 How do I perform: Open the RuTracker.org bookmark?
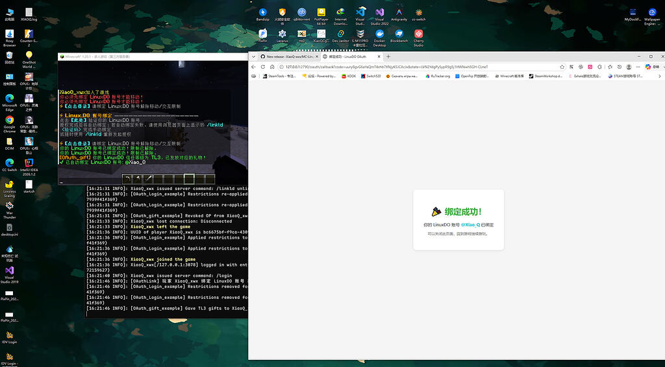(x=438, y=77)
